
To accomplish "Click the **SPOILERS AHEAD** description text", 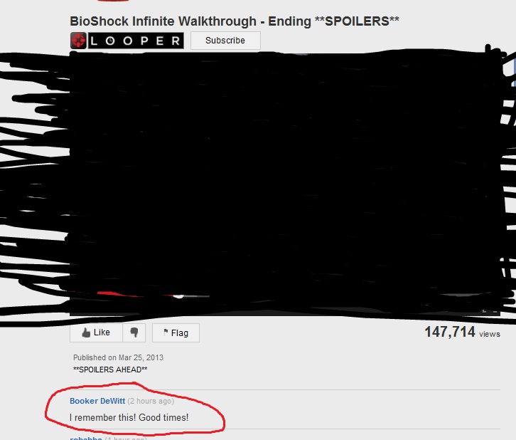I will coord(110,370).
